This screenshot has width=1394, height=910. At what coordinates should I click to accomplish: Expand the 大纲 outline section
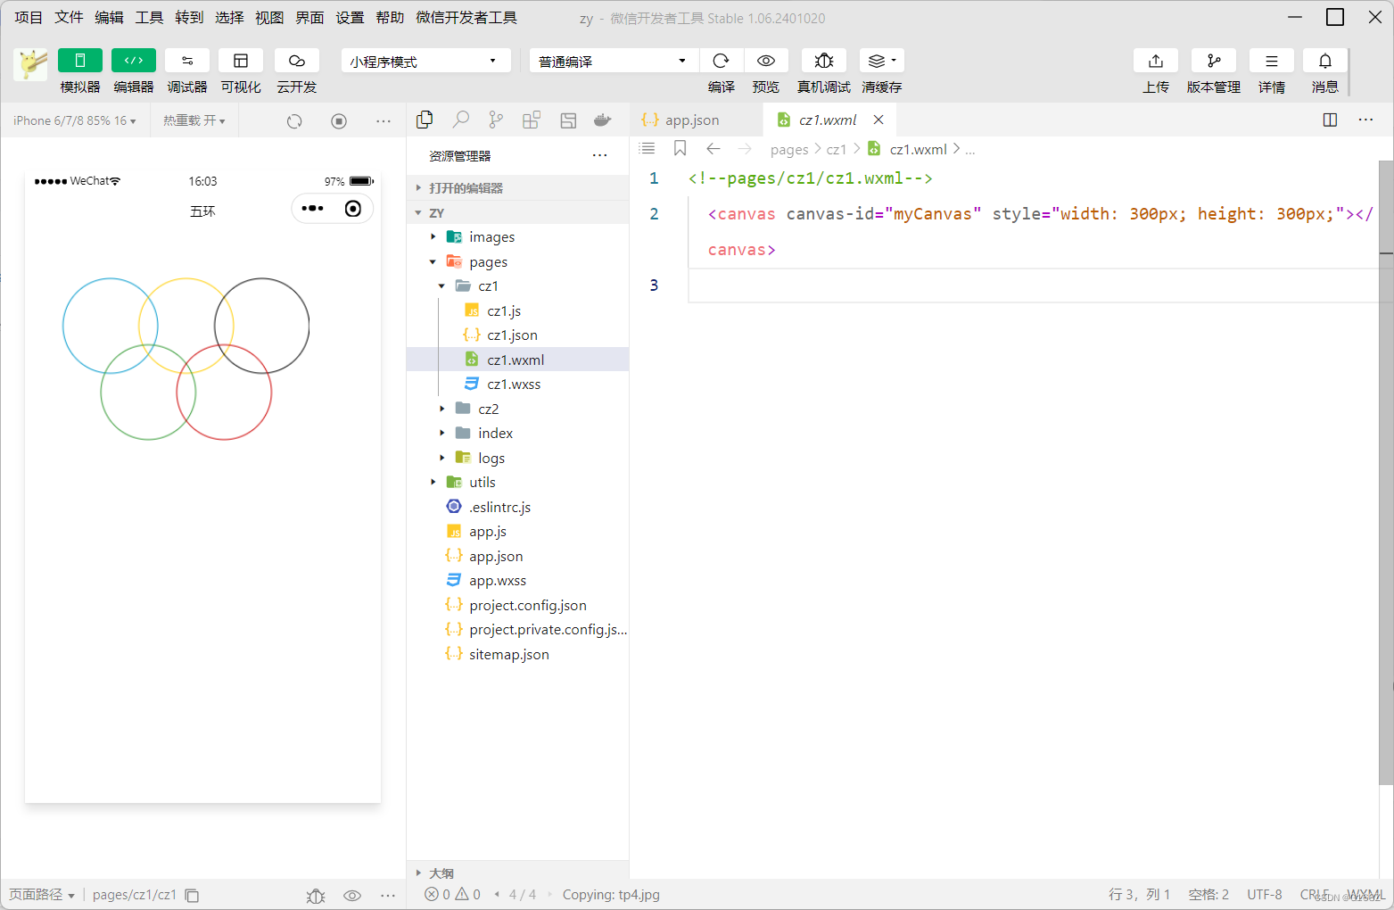pyautogui.click(x=517, y=873)
